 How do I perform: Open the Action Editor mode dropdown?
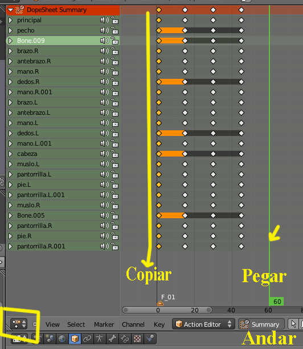pos(203,324)
